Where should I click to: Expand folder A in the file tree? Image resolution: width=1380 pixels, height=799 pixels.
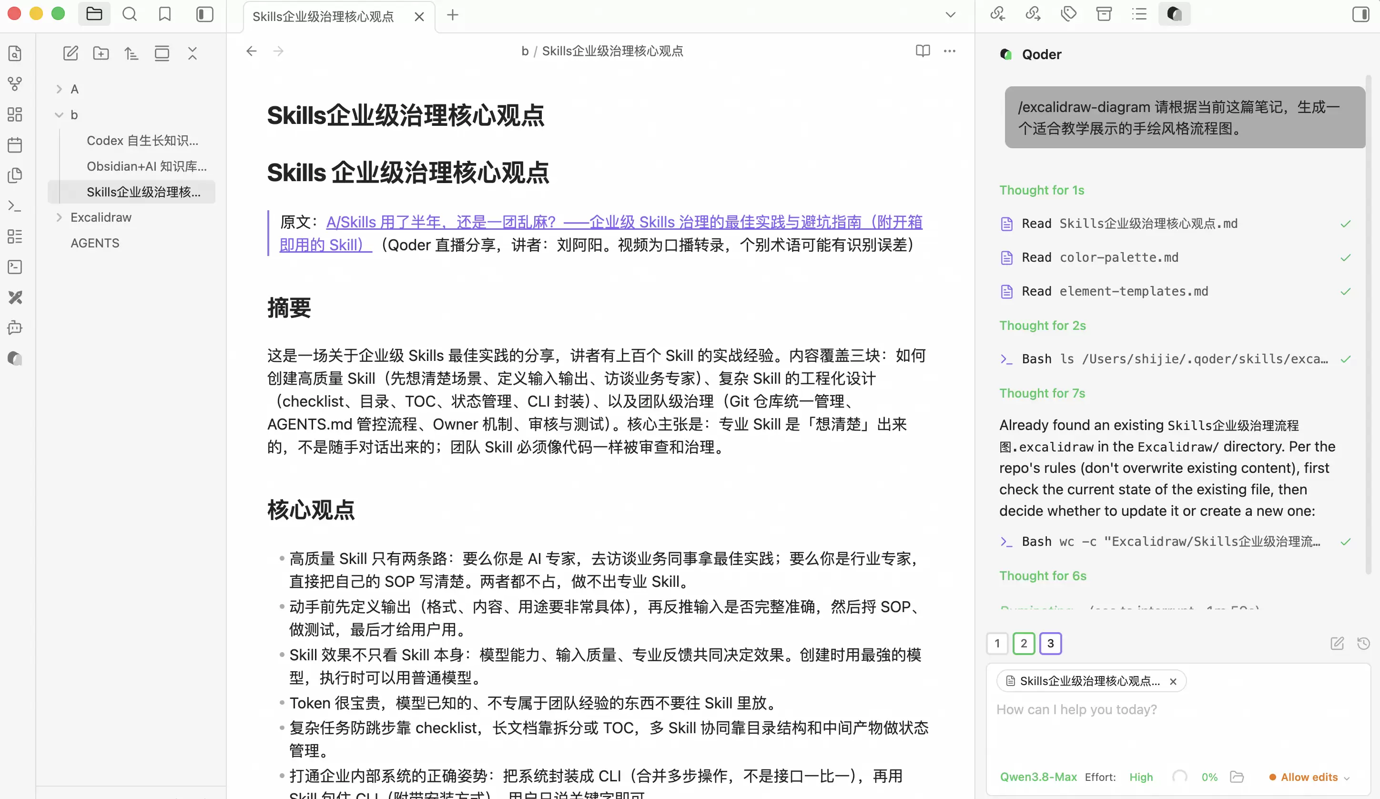59,89
